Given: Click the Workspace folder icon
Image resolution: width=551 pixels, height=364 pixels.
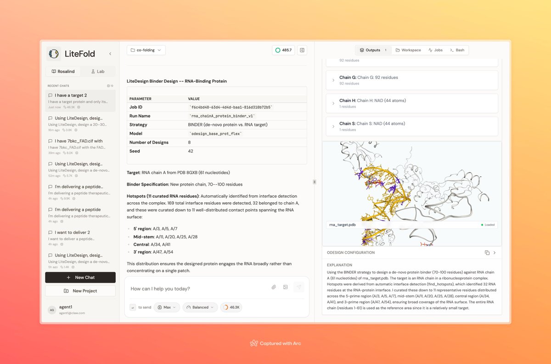Looking at the screenshot, I should (398, 50).
